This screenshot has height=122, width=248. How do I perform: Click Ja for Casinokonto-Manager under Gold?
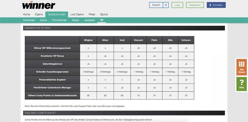coord(122,87)
